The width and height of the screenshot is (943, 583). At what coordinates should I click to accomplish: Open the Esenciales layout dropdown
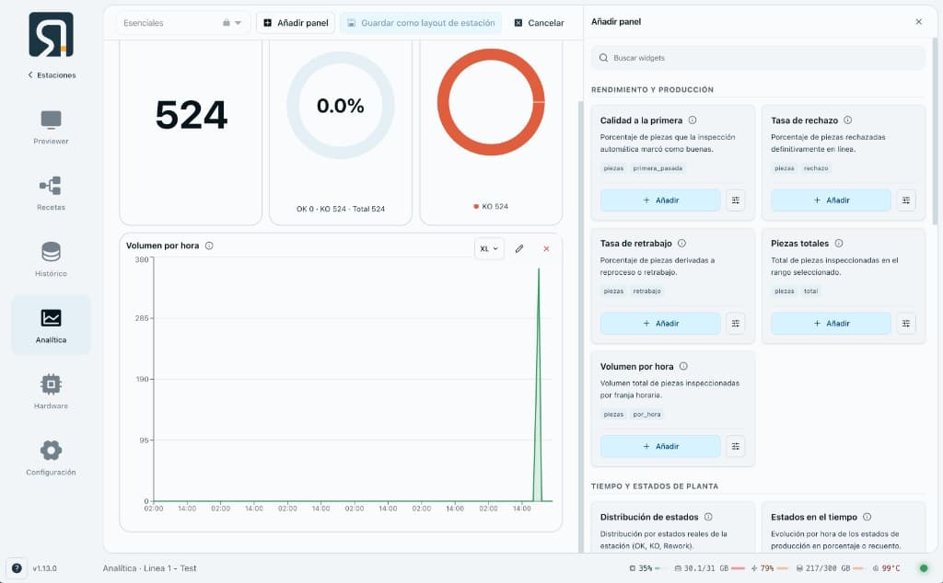tap(183, 23)
